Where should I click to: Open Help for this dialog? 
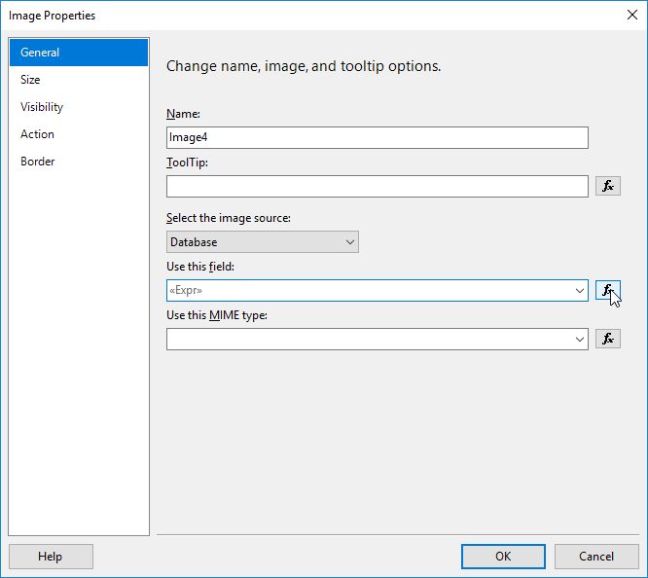pos(51,557)
